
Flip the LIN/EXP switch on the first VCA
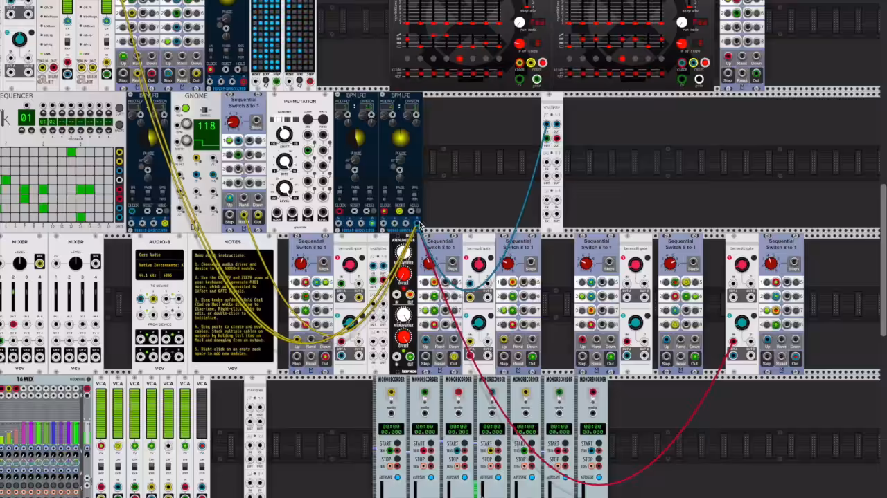pos(101,468)
